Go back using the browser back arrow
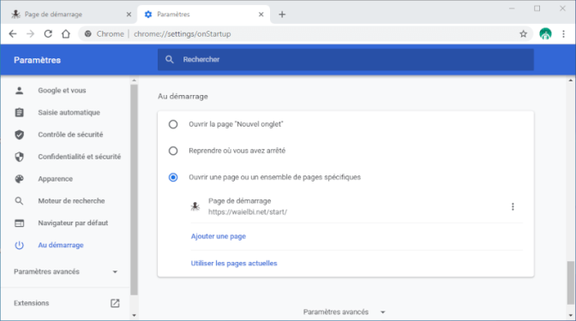Image resolution: width=576 pixels, height=321 pixels. click(13, 34)
